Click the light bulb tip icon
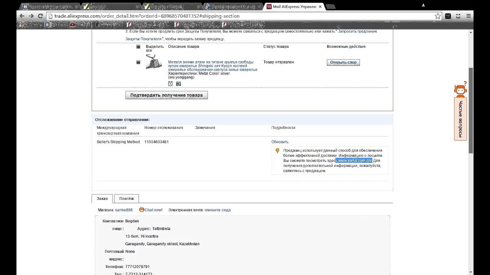 tap(278, 151)
